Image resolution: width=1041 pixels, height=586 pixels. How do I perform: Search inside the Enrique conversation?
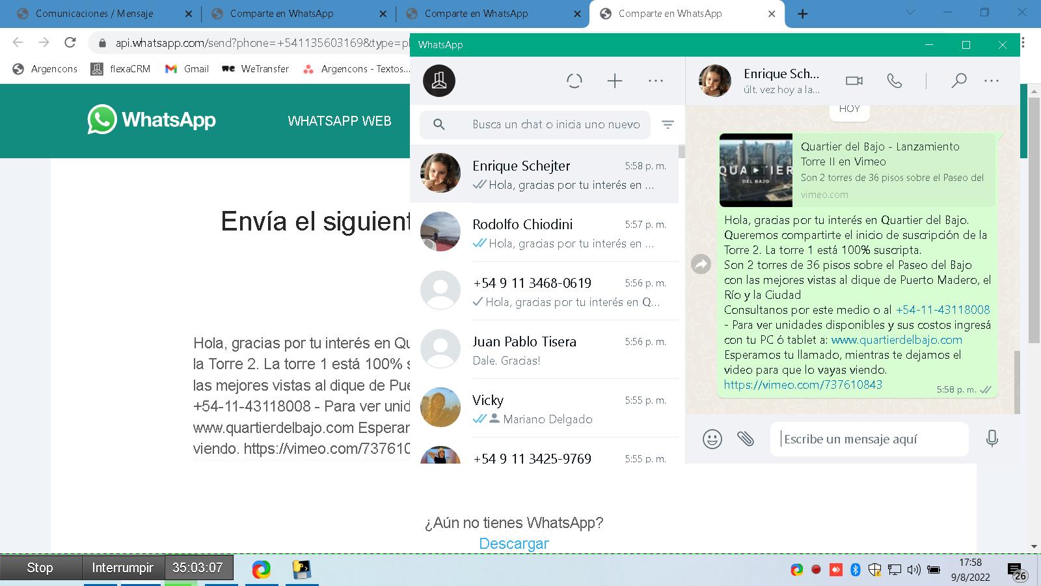click(958, 81)
